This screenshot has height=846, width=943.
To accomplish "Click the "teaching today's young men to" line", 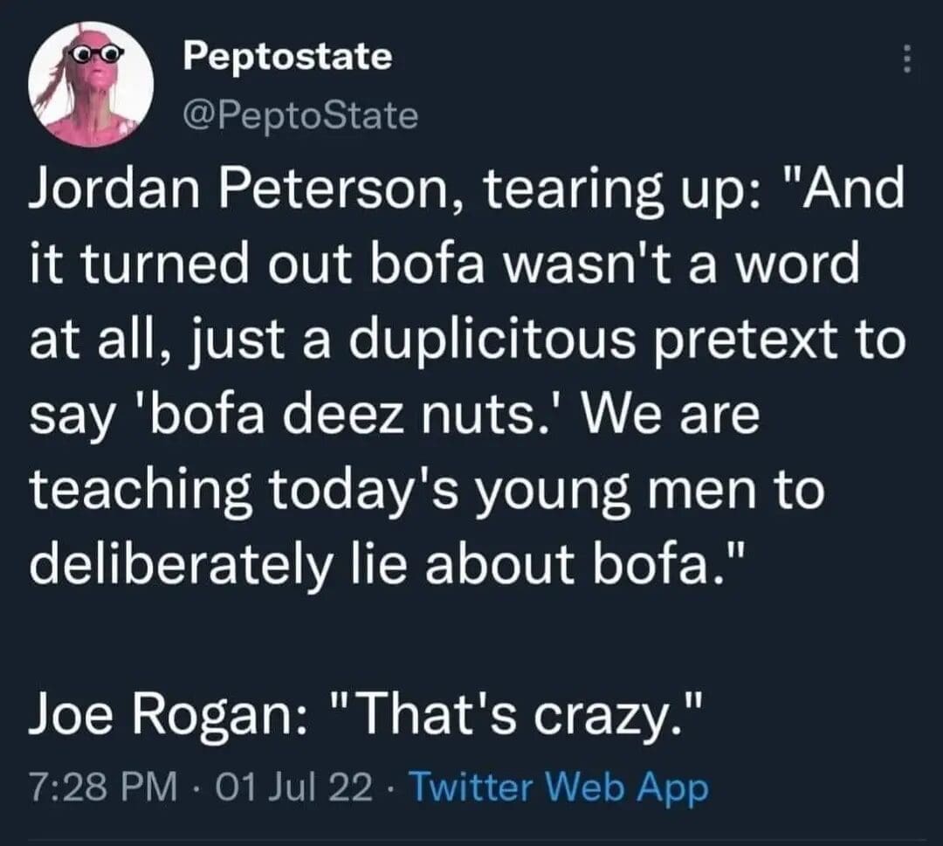I will pos(426,491).
